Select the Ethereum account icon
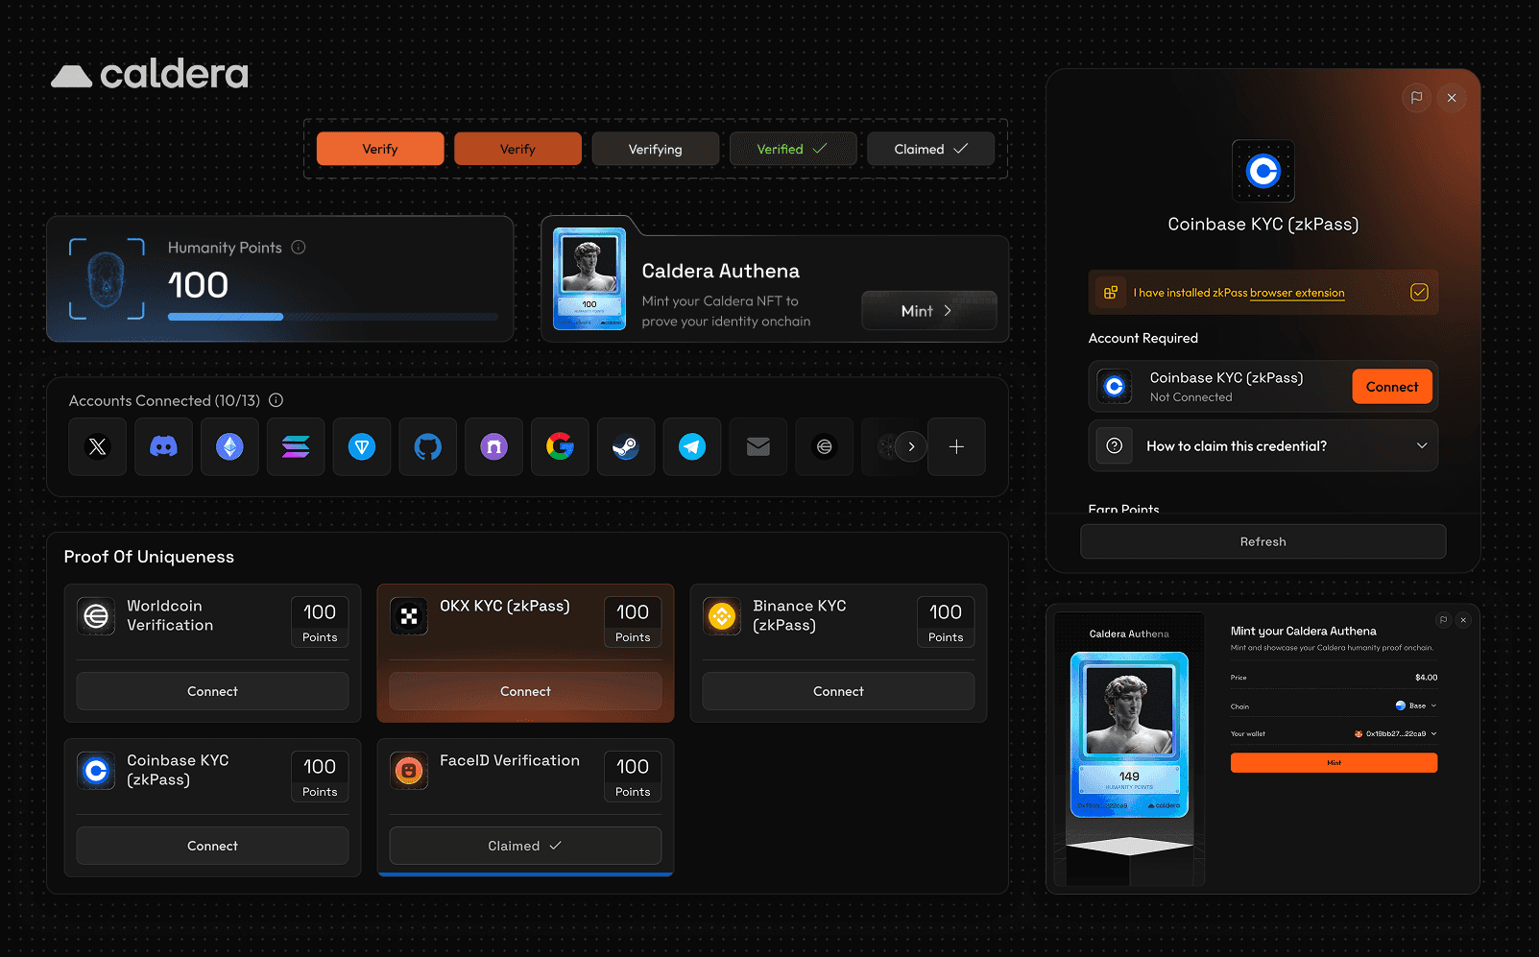This screenshot has width=1539, height=957. [x=229, y=446]
